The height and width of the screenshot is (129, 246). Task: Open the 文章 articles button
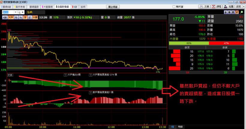click(205, 7)
